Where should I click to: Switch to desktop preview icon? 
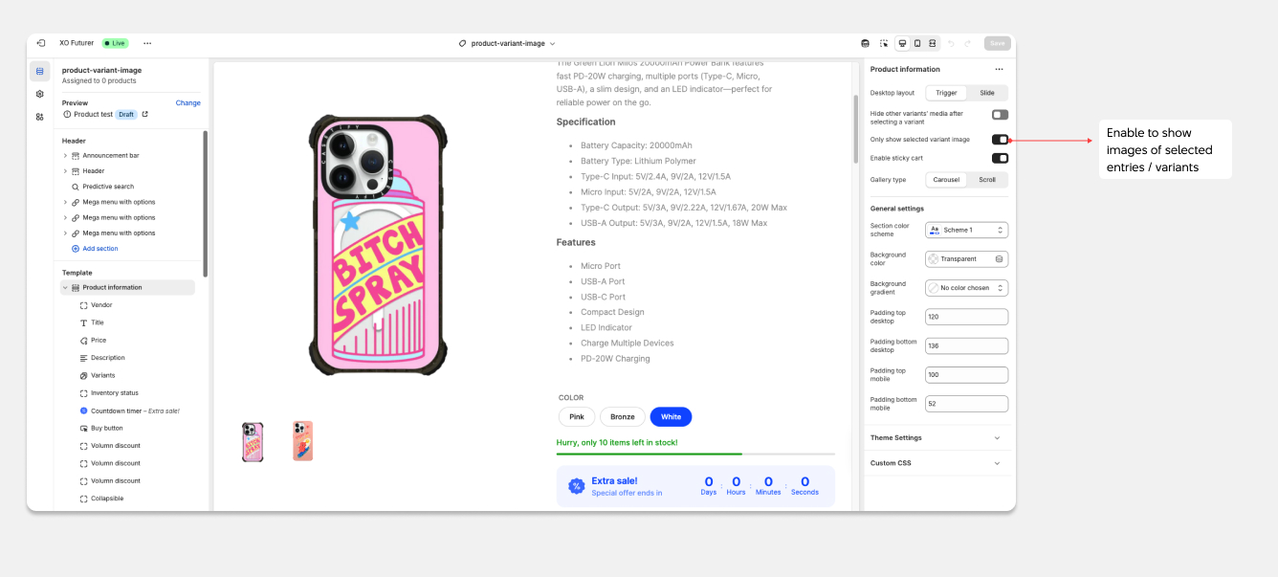click(902, 43)
